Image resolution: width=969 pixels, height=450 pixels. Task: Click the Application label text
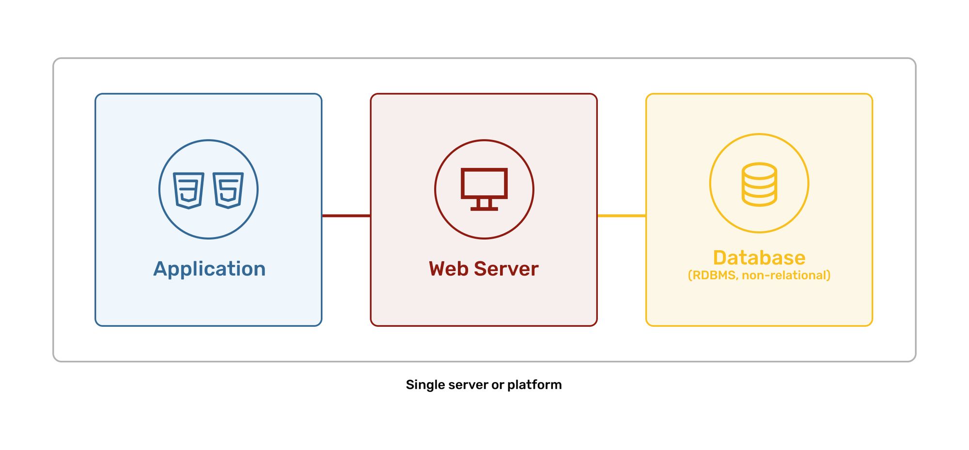point(208,268)
